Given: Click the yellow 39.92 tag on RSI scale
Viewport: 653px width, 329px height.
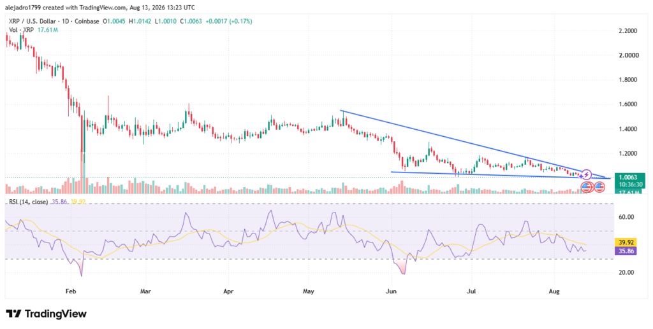Looking at the screenshot, I should (x=626, y=242).
